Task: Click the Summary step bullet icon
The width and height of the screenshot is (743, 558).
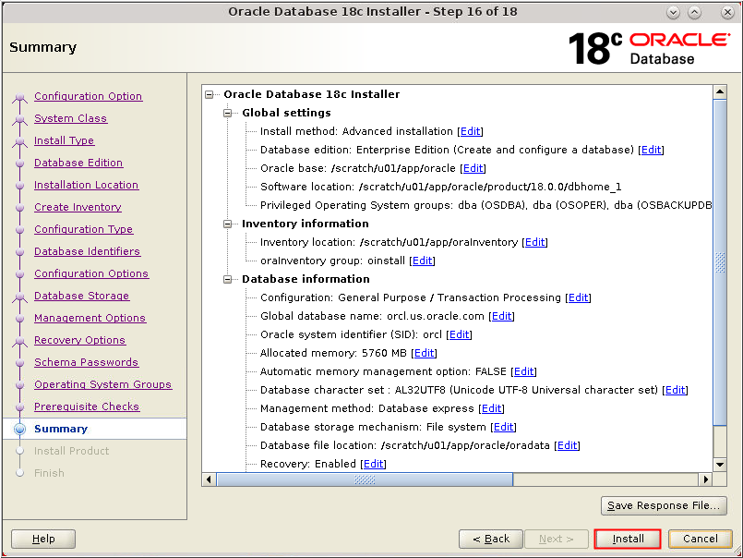Action: pyautogui.click(x=20, y=429)
